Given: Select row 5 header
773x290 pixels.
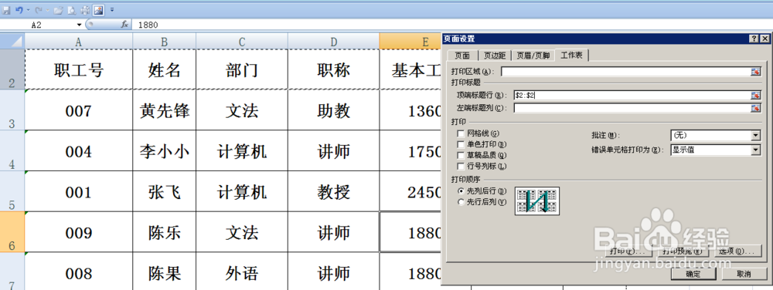Looking at the screenshot, I should [12, 192].
